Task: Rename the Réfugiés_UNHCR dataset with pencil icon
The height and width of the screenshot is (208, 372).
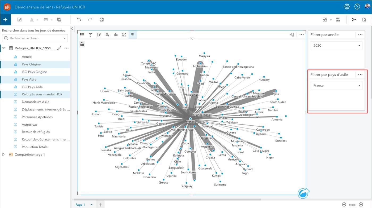Action: [59, 48]
